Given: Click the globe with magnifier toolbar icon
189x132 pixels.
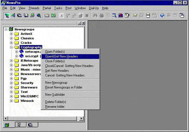Looking at the screenshot, I should (38, 15).
